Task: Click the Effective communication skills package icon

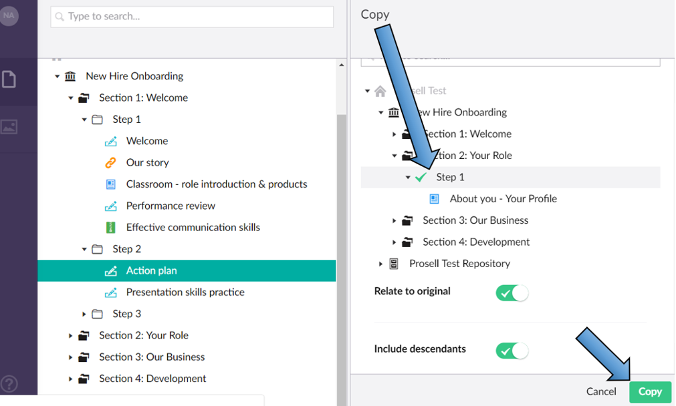Action: point(112,227)
